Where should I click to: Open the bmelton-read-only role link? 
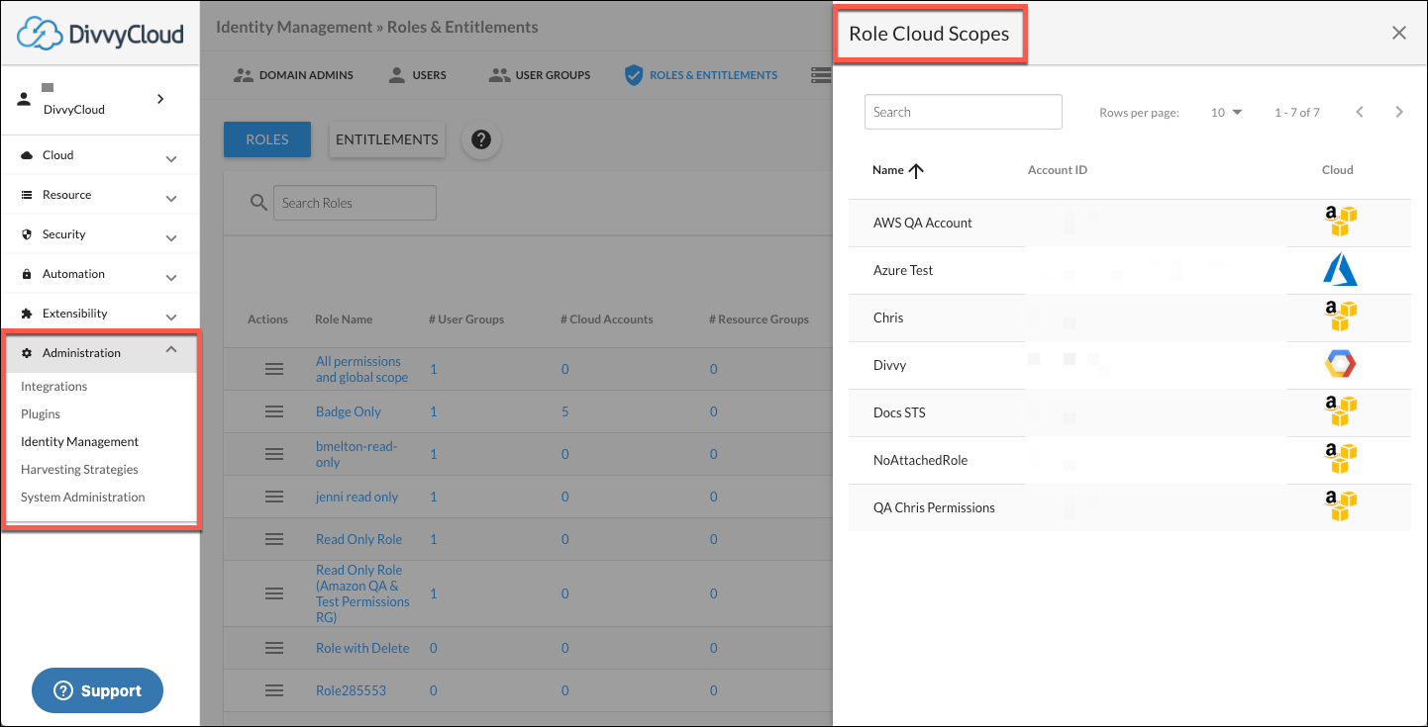click(357, 454)
